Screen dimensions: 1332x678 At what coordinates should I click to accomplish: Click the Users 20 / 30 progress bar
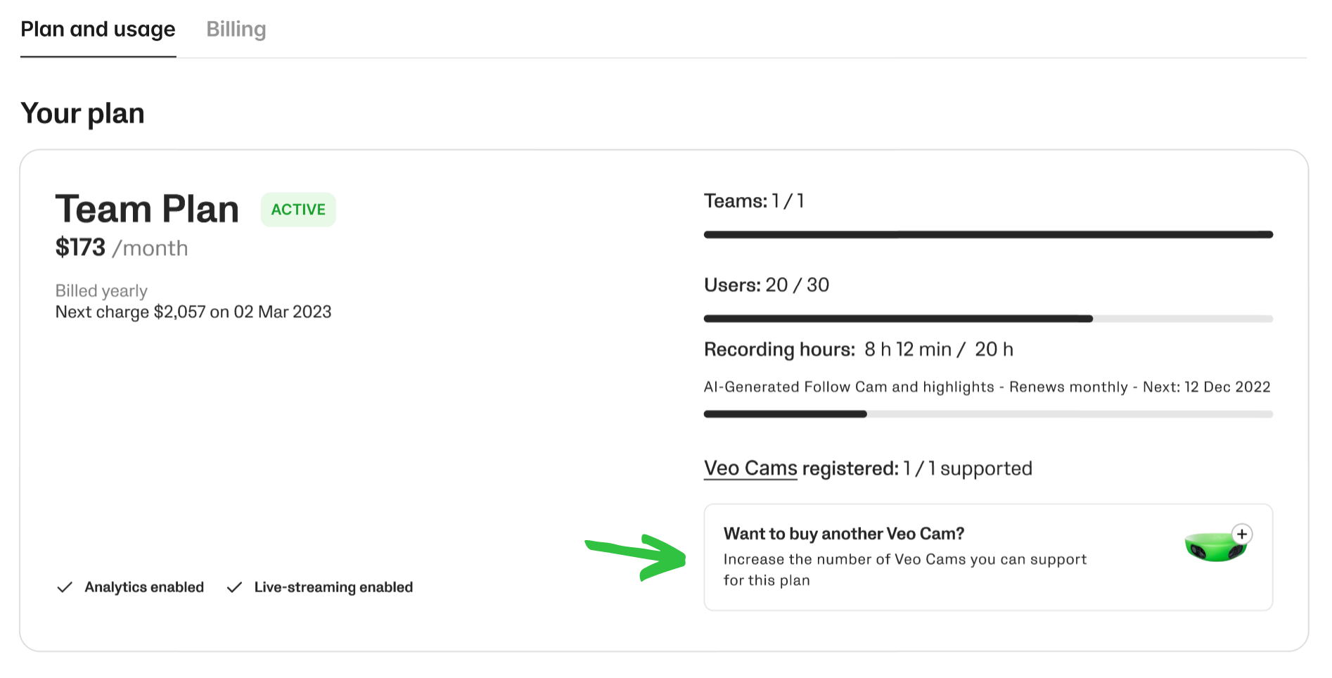(987, 319)
